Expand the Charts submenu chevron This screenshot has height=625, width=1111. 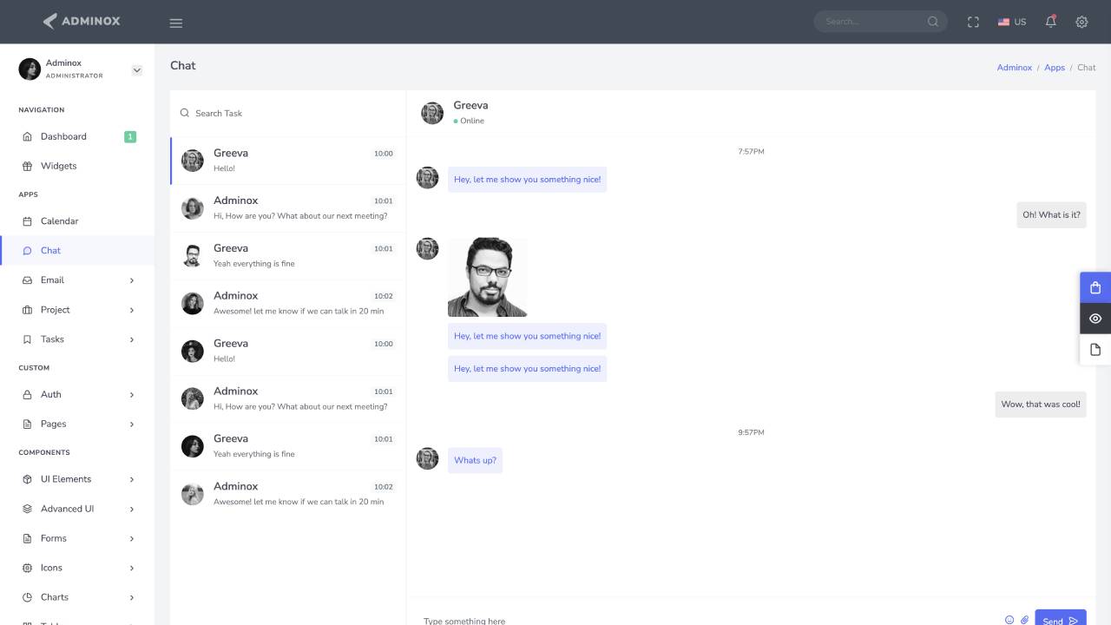pos(132,597)
